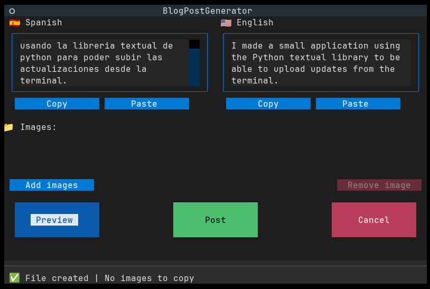Open the blog post Preview
Image resolution: width=430 pixels, height=289 pixels.
(57, 220)
